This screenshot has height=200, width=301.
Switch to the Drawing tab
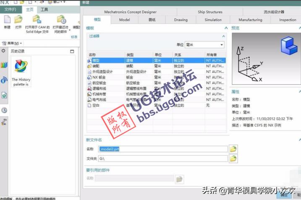click(x=181, y=20)
